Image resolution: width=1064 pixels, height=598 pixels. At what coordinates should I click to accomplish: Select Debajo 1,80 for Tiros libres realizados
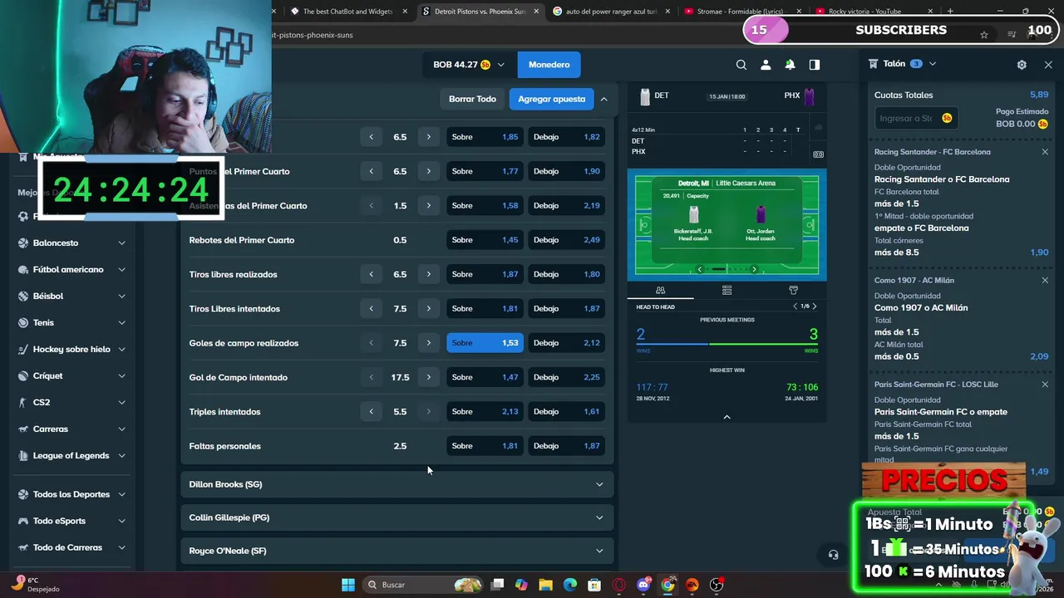pos(566,274)
